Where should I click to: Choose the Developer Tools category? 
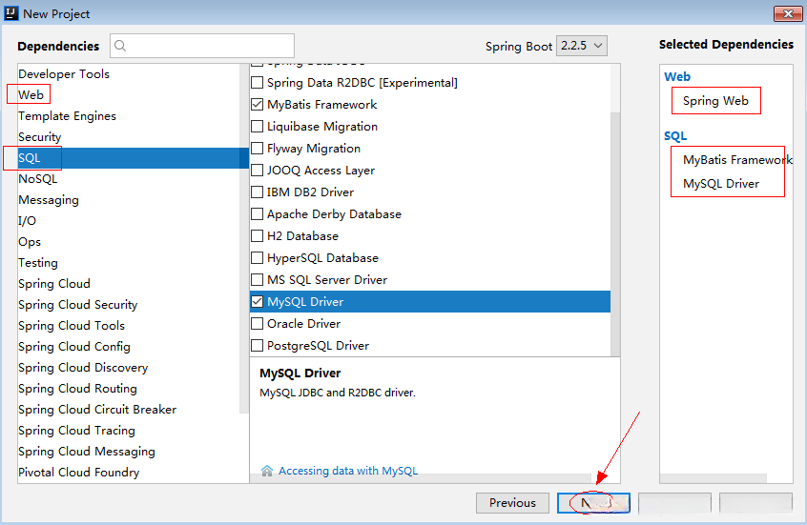pyautogui.click(x=64, y=73)
